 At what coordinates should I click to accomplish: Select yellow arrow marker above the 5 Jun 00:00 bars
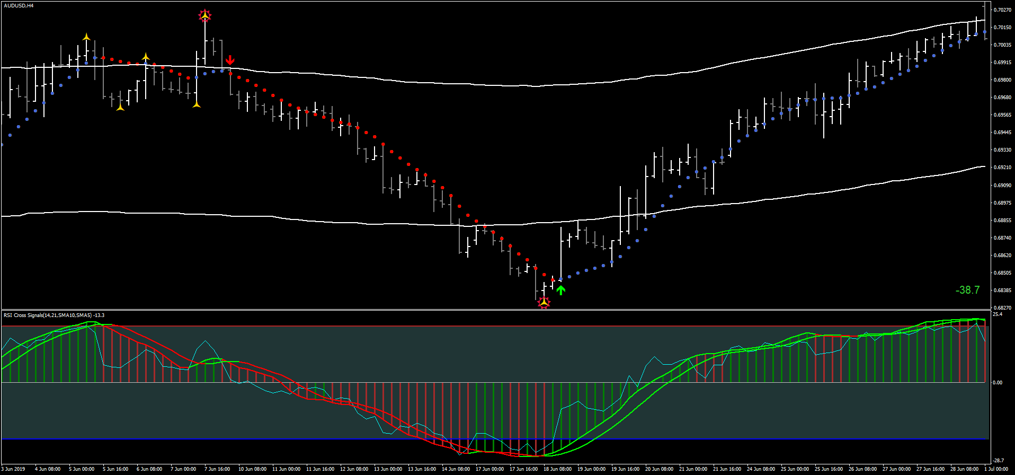click(86, 37)
